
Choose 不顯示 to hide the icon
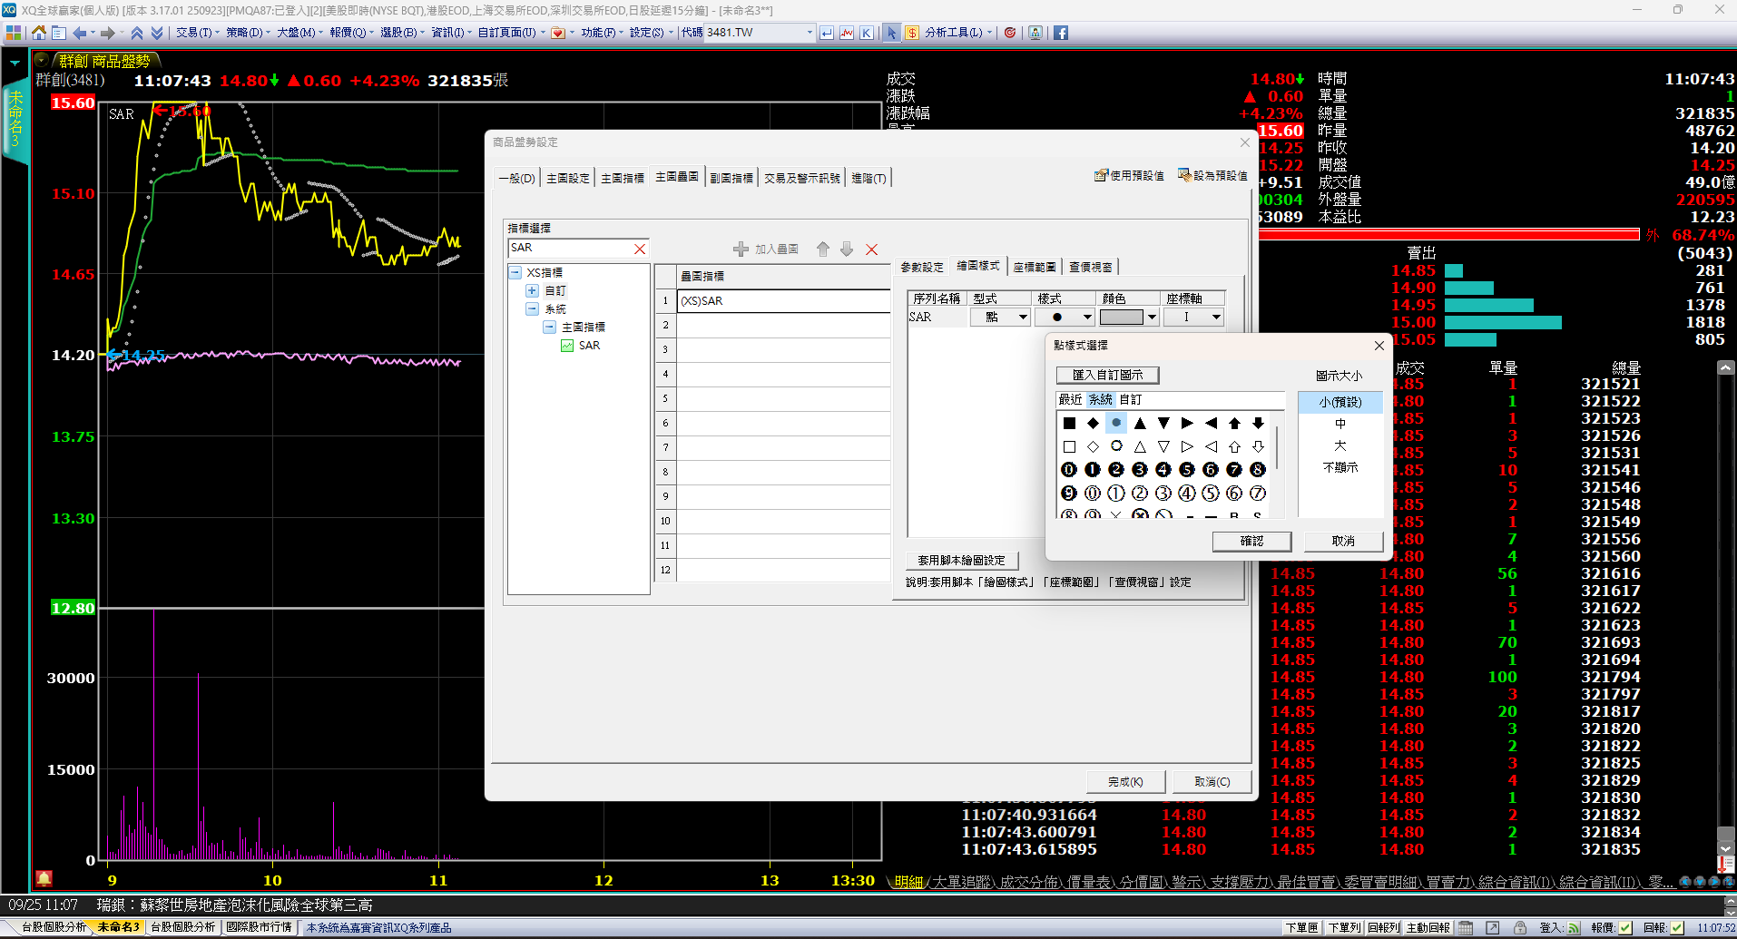click(1340, 467)
